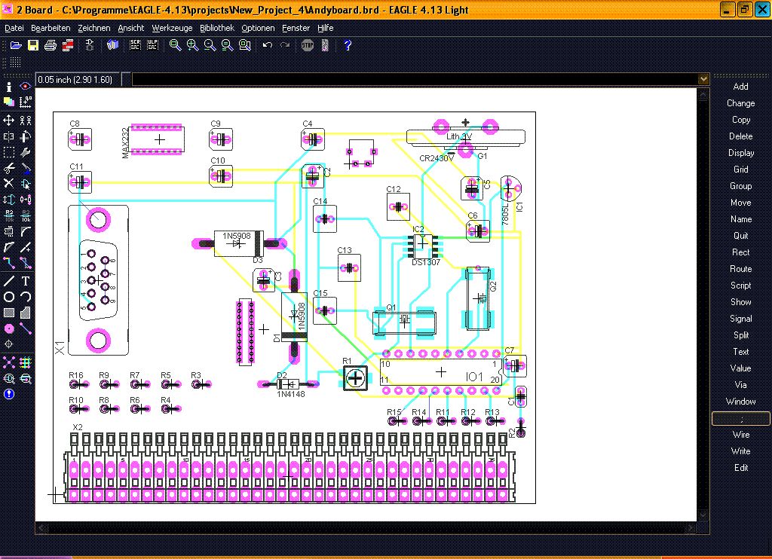The height and width of the screenshot is (559, 772).
Task: Click Display in the right command list
Action: click(x=740, y=153)
